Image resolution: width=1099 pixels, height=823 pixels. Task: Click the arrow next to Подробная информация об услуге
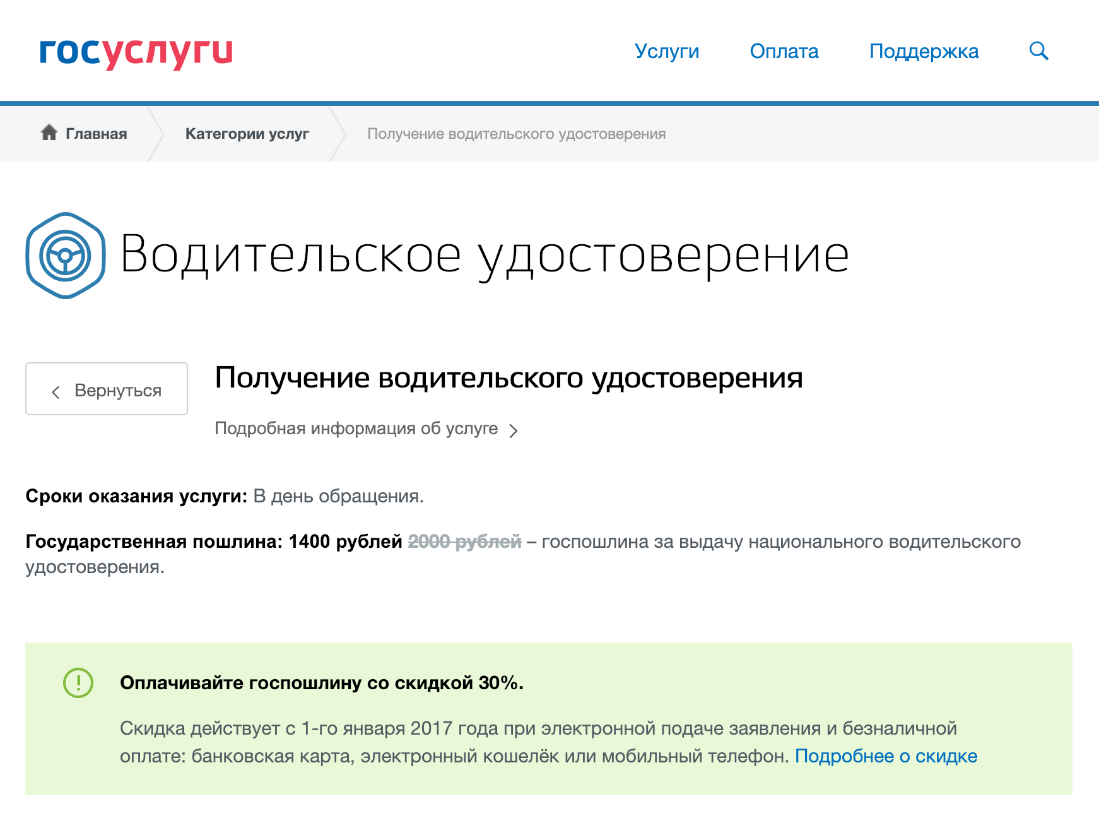(x=514, y=430)
